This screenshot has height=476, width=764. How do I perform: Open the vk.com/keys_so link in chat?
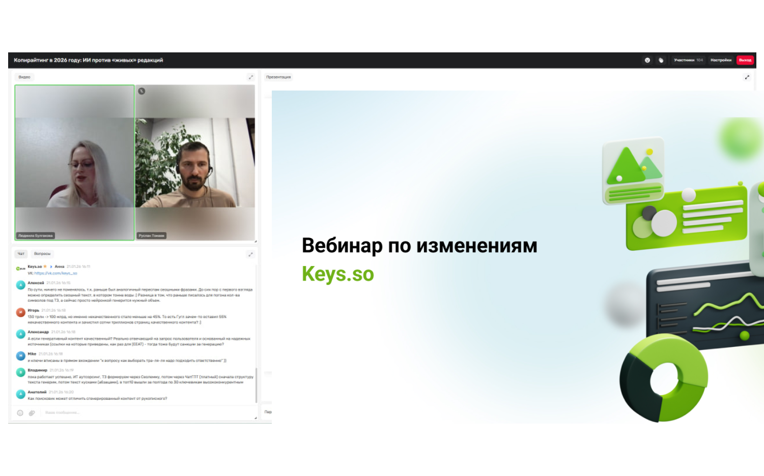(55, 273)
